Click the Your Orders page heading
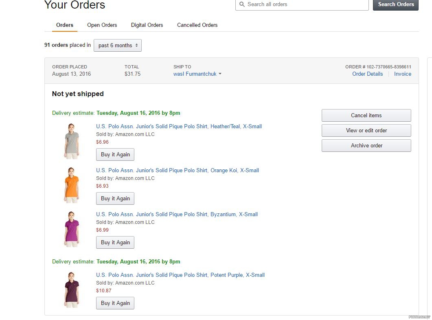 (x=75, y=4)
